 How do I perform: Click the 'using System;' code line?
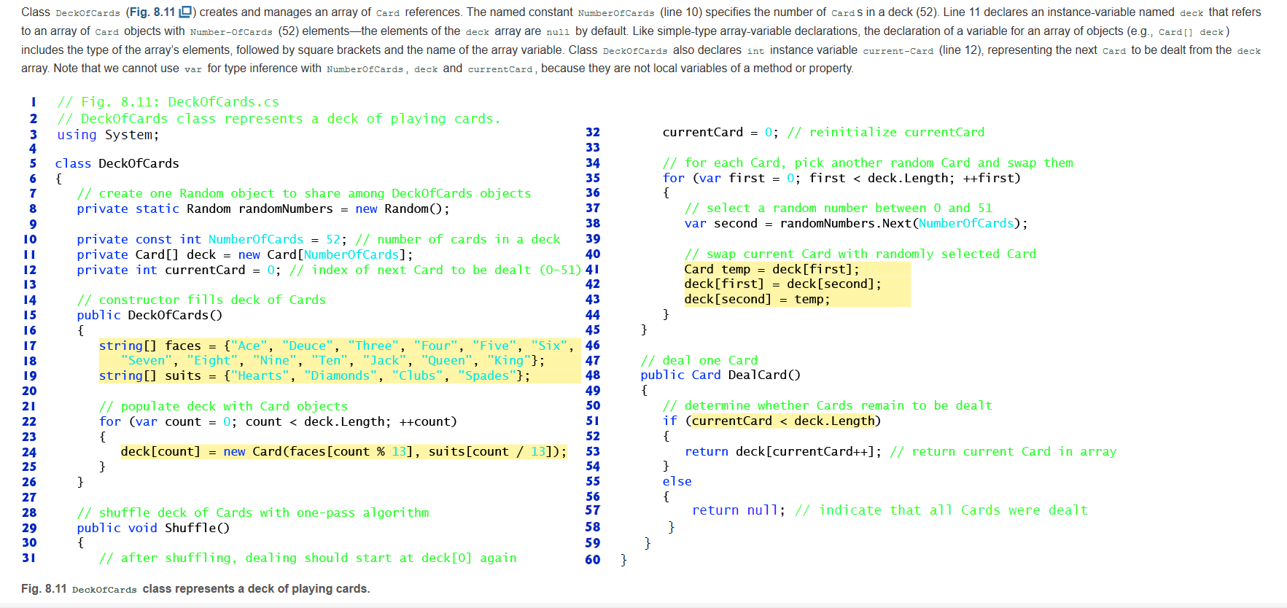click(x=108, y=135)
